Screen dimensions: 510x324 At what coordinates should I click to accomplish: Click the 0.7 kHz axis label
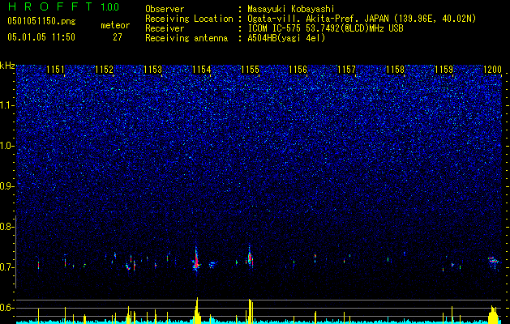coord(6,267)
